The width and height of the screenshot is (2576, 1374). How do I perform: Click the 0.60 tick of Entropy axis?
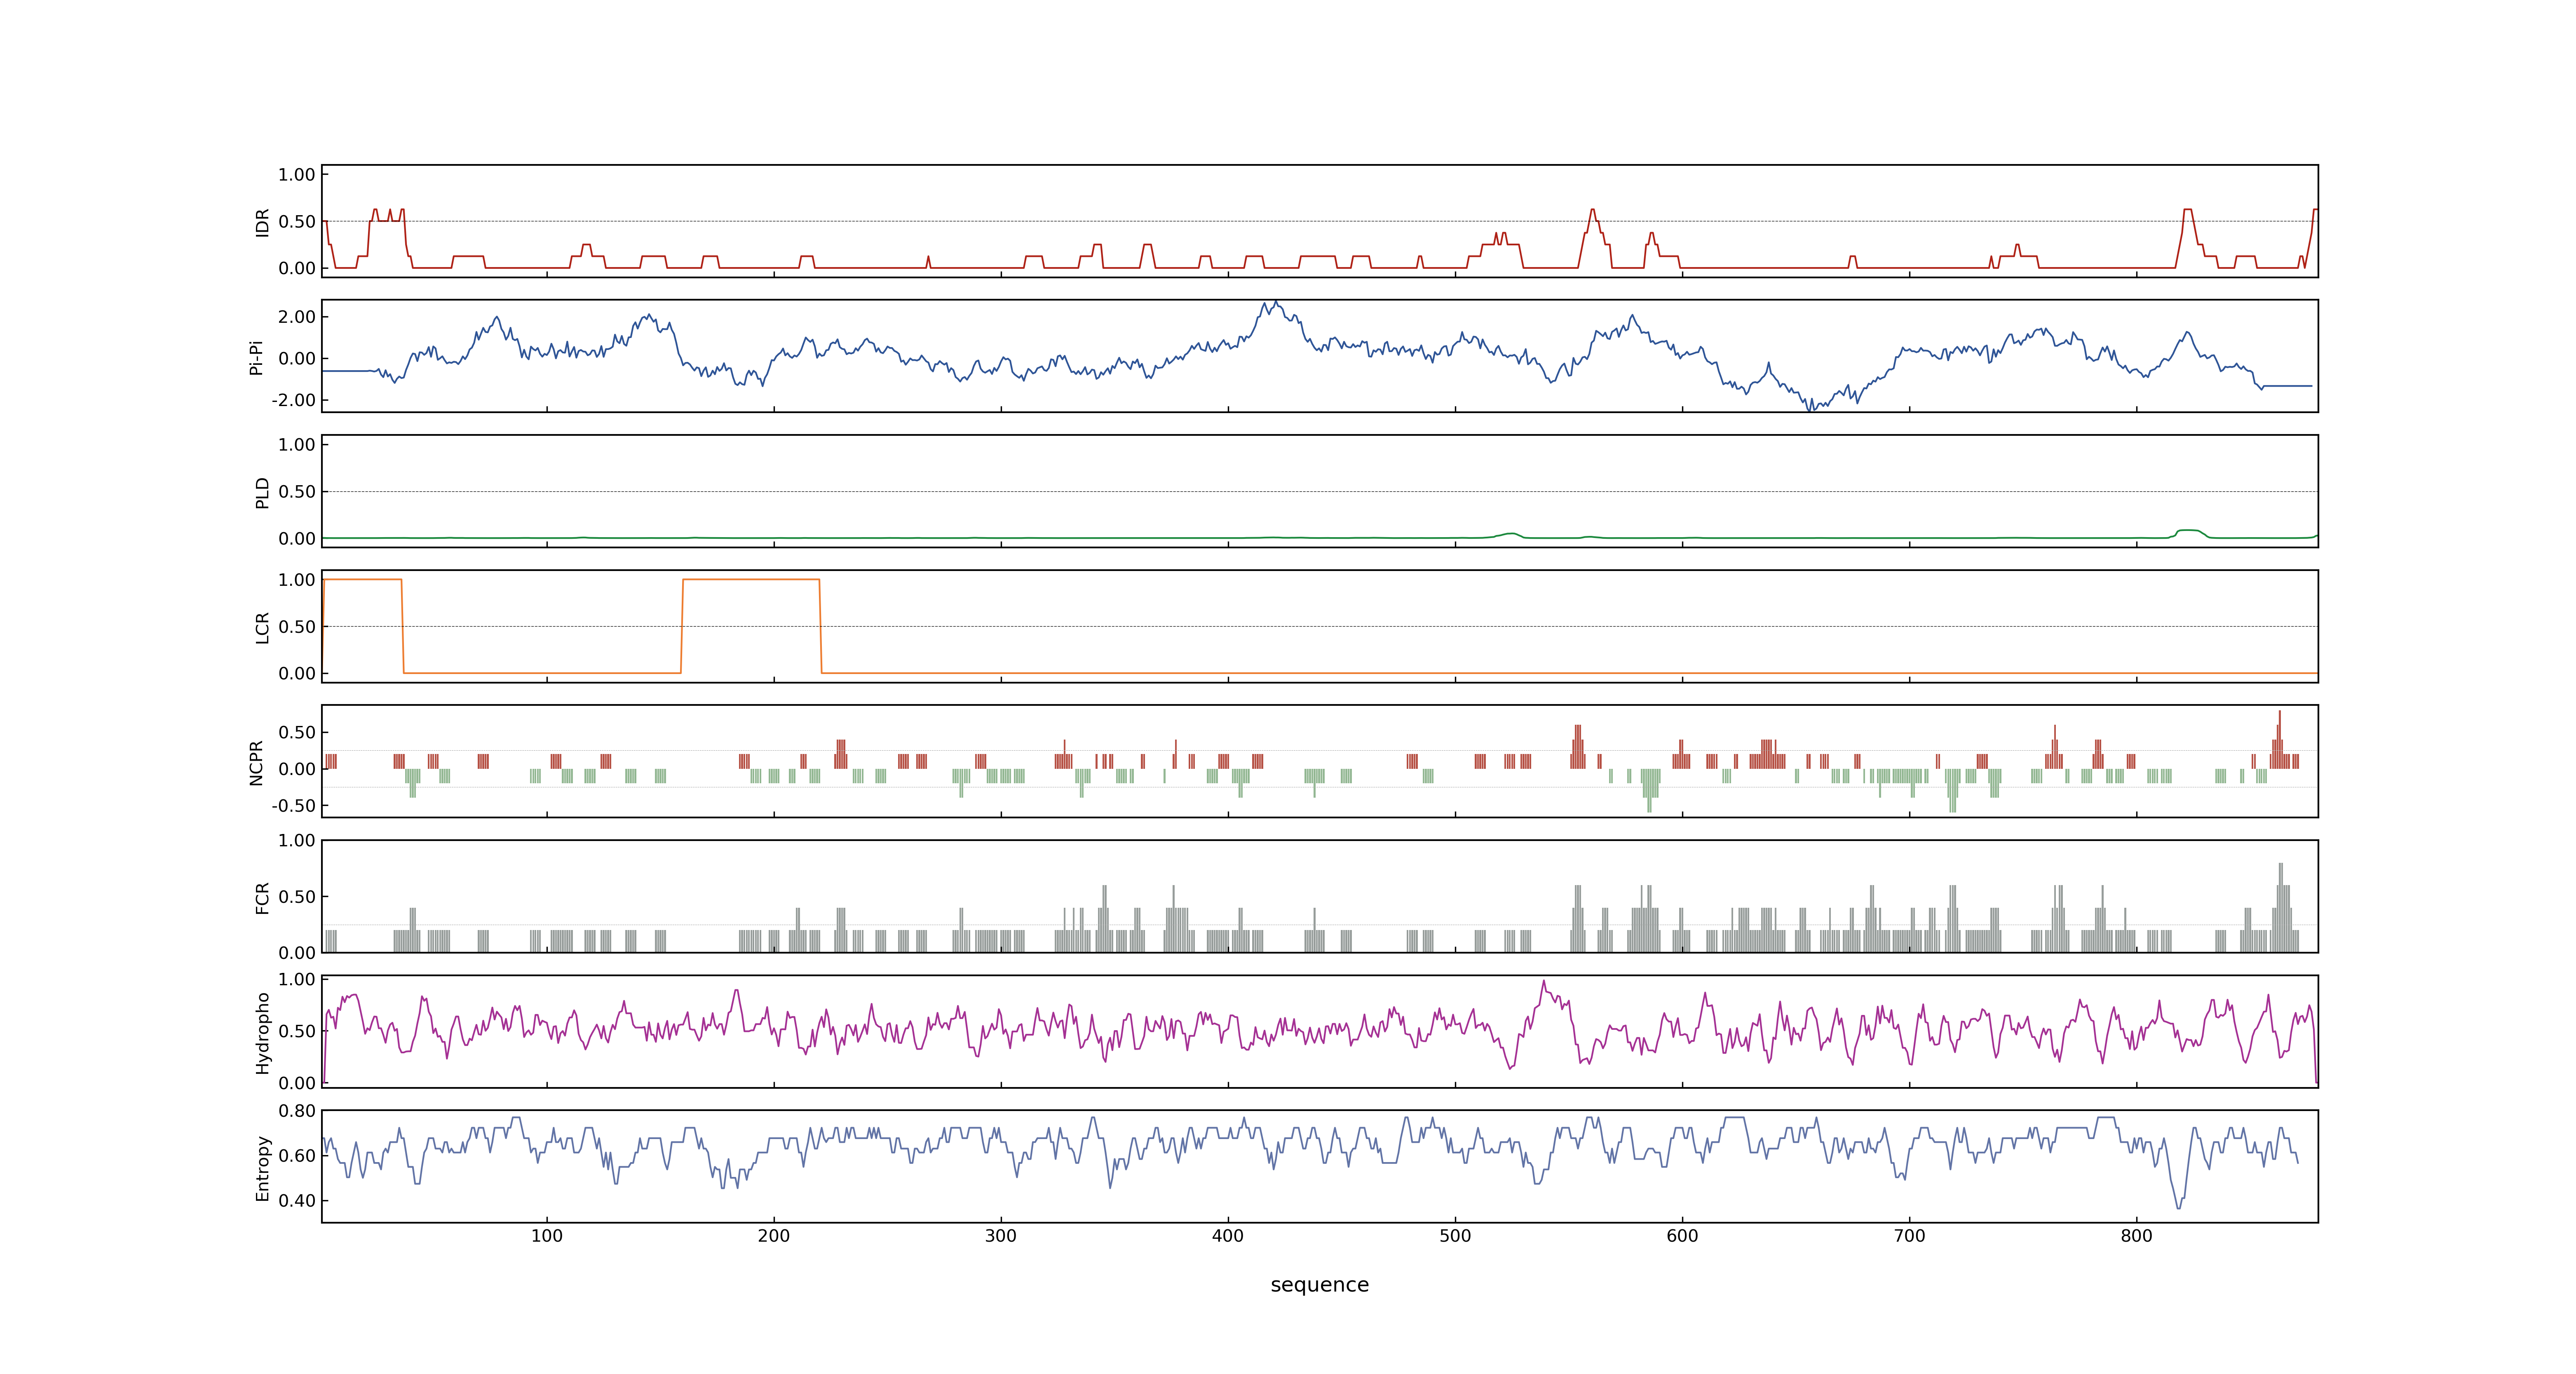pos(297,1156)
